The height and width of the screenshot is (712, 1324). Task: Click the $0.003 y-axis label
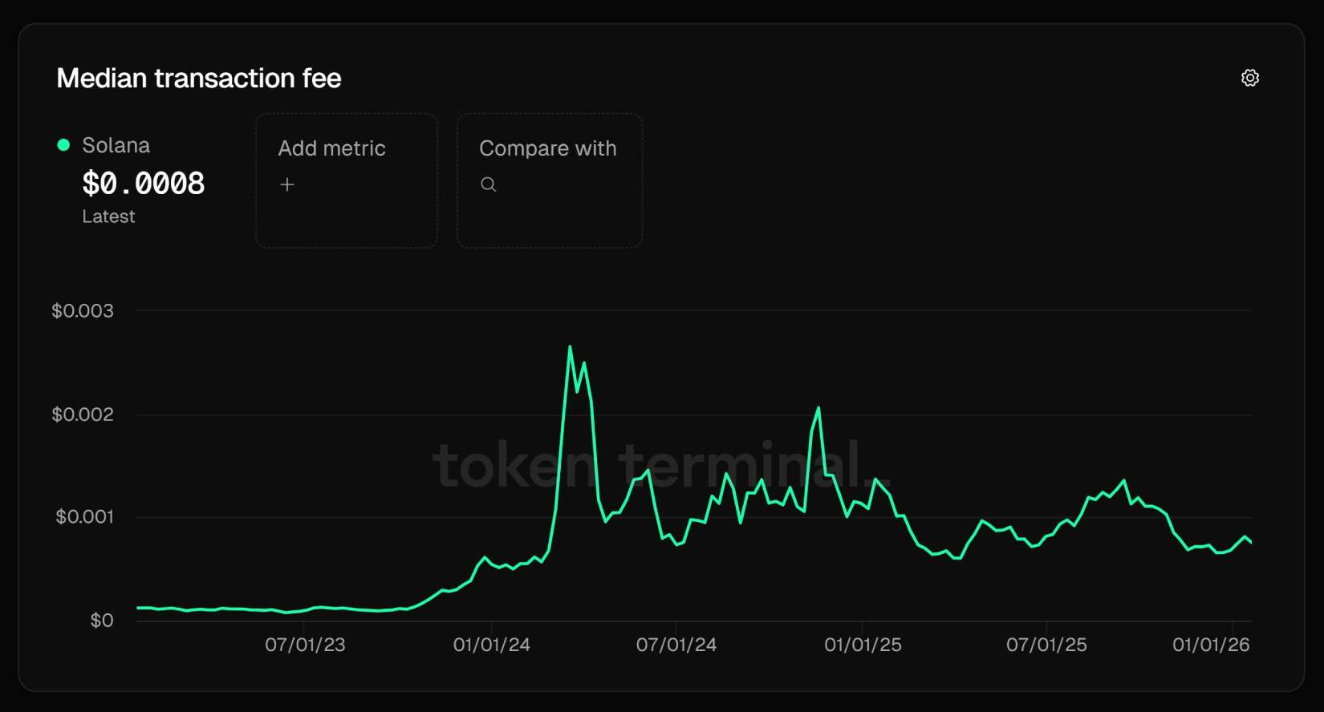tap(83, 310)
